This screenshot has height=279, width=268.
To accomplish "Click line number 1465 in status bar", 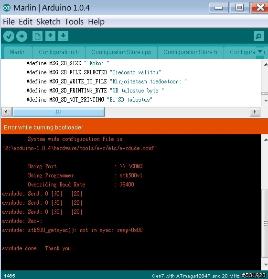I will pyautogui.click(x=10, y=276).
